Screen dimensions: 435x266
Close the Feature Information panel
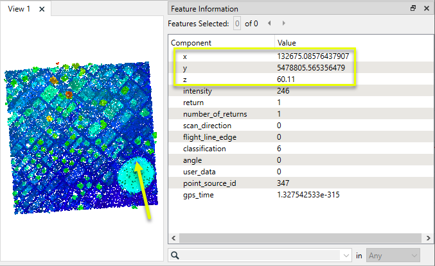(x=427, y=9)
